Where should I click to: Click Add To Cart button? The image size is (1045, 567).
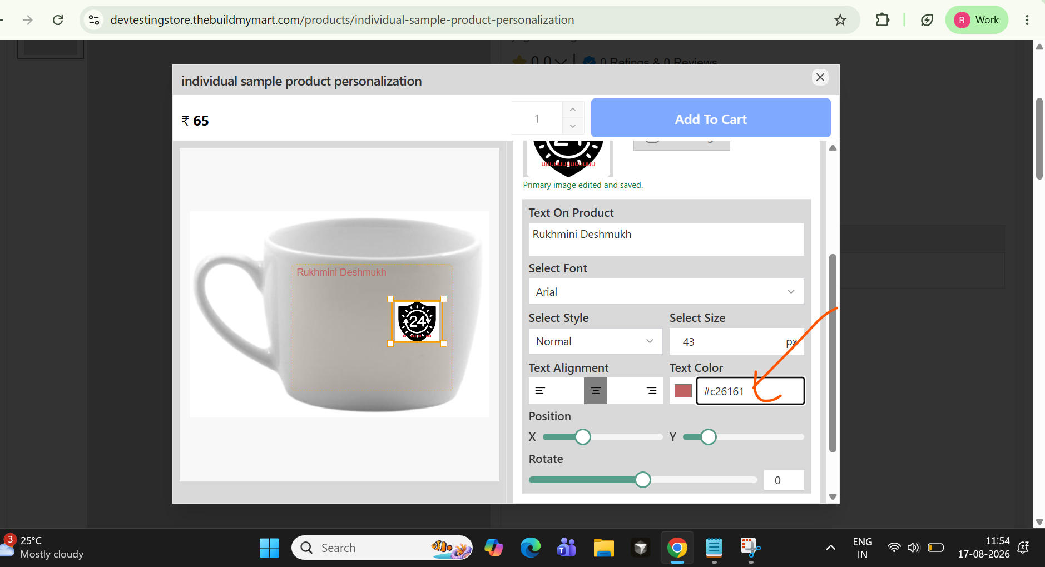[x=711, y=118]
